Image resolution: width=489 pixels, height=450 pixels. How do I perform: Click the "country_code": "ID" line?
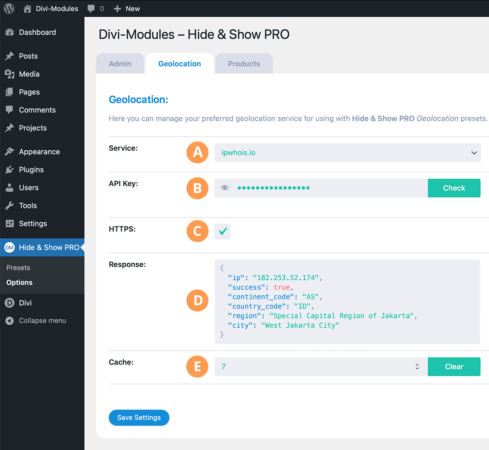(x=271, y=306)
